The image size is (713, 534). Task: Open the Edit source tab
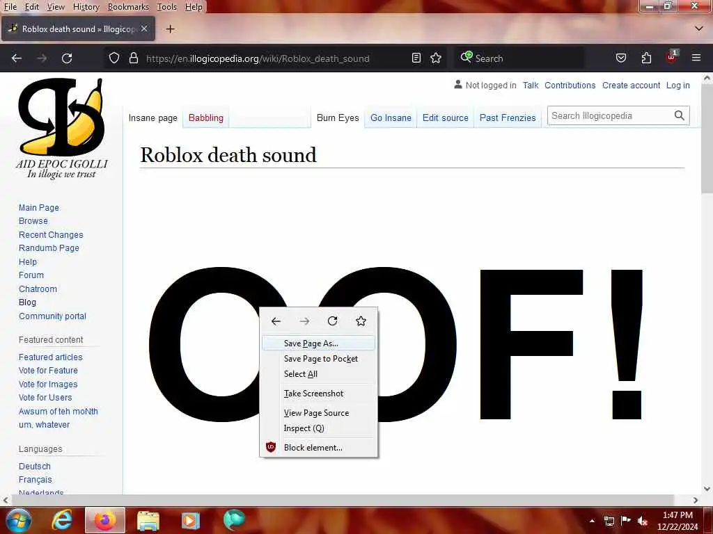(445, 118)
